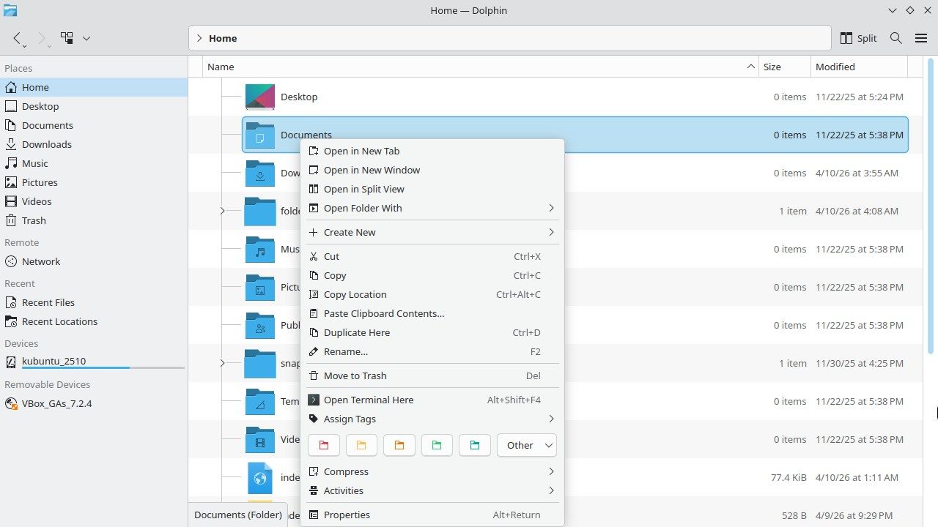The height and width of the screenshot is (527, 938).
Task: Go to Music in the Places panel
Action: [94, 163]
